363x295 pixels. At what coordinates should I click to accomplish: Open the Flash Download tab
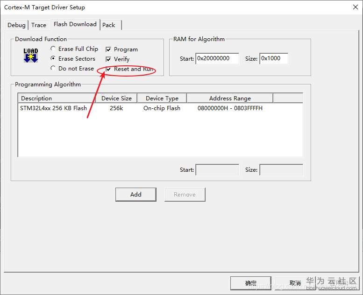(x=75, y=24)
